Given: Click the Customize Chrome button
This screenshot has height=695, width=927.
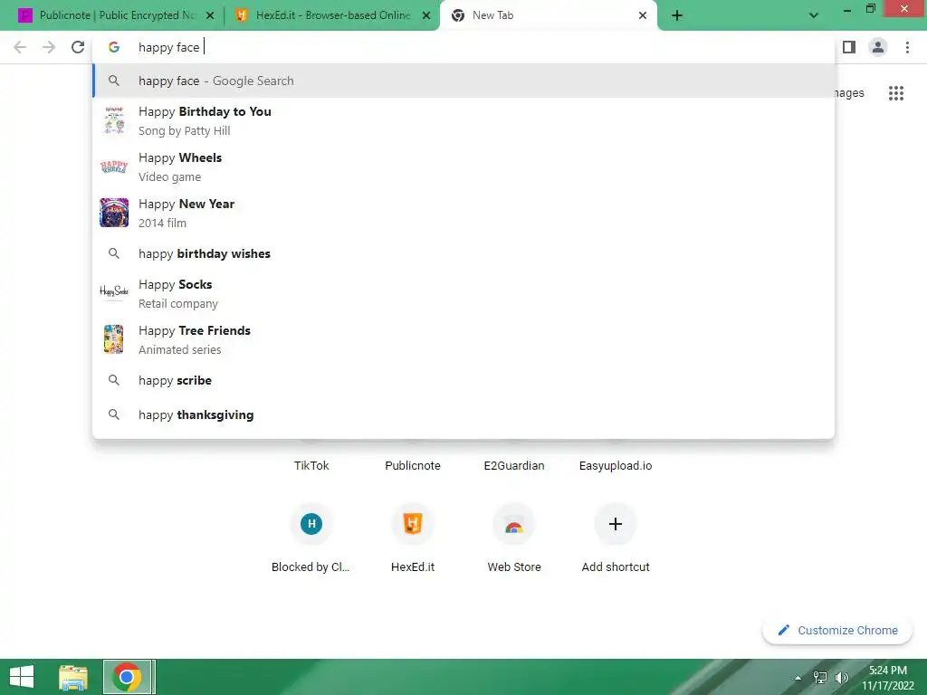Looking at the screenshot, I should [x=837, y=630].
